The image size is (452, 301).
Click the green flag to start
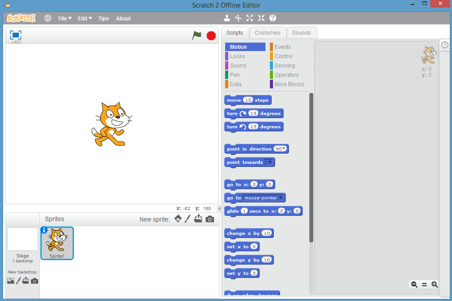pyautogui.click(x=197, y=36)
